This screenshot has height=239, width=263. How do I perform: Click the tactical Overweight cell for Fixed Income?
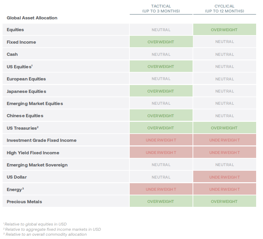[x=161, y=42]
